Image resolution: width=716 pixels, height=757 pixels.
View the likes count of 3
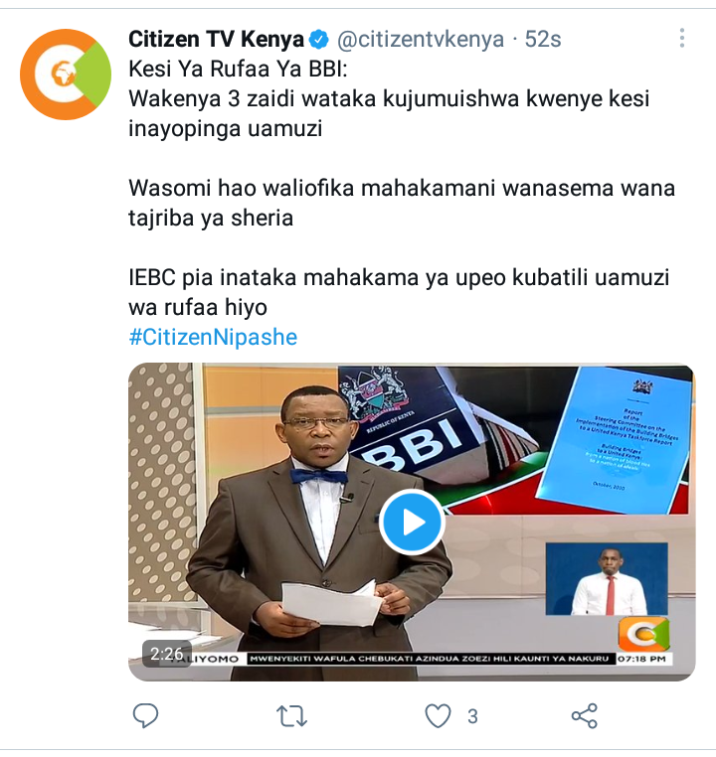tap(472, 716)
